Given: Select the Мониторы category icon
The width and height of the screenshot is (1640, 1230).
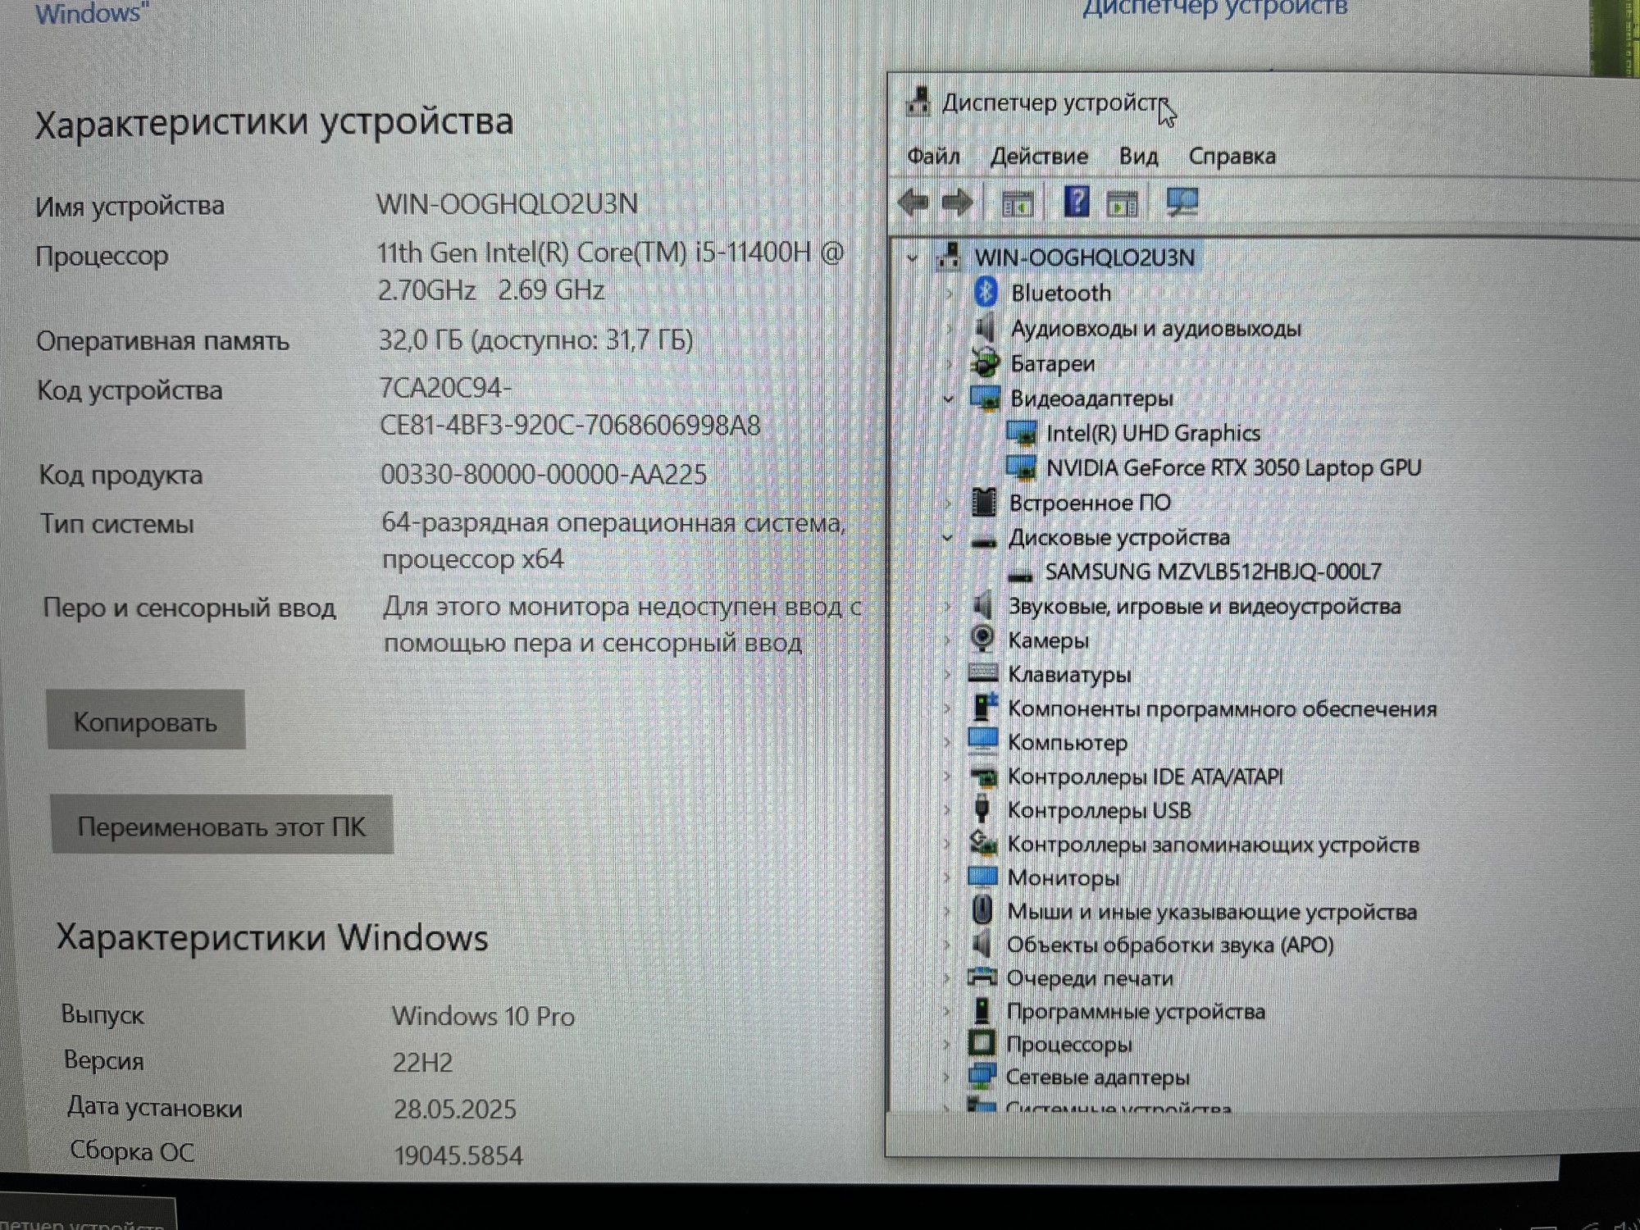Looking at the screenshot, I should (981, 877).
